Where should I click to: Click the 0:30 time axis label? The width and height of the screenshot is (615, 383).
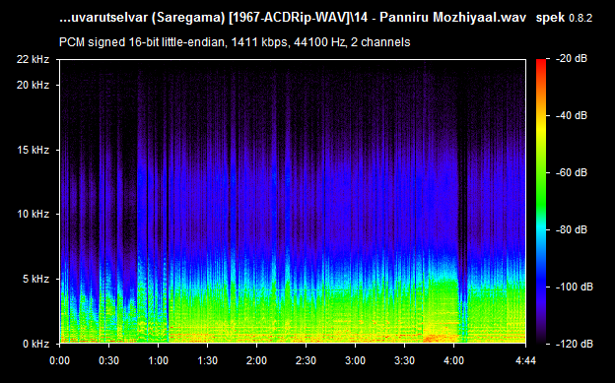click(x=108, y=360)
